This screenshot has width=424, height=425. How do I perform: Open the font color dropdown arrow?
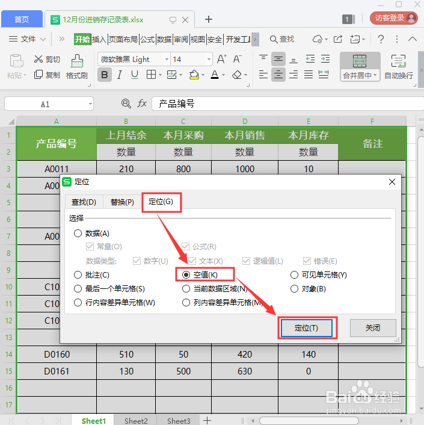pos(223,75)
